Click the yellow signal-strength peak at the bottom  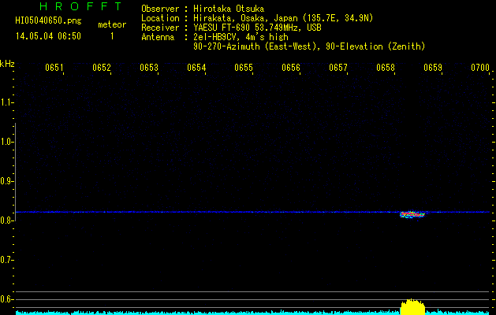click(412, 307)
